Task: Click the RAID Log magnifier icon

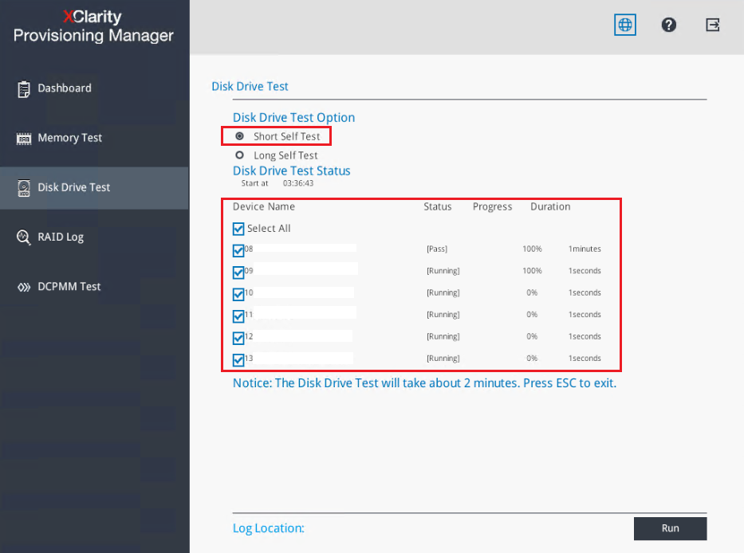Action: pyautogui.click(x=24, y=237)
